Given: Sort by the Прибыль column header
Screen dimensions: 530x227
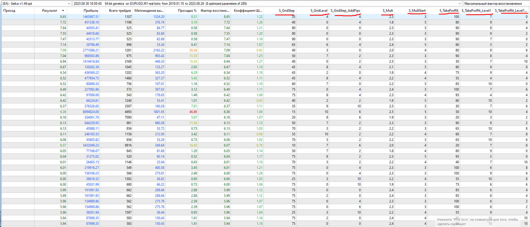Looking at the screenshot, I should click(x=91, y=10).
